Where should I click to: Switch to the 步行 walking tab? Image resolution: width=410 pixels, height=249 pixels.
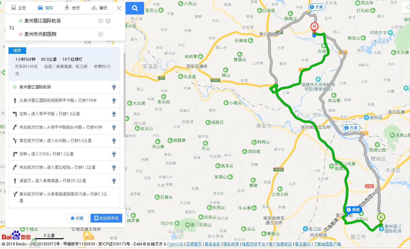tap(72, 8)
